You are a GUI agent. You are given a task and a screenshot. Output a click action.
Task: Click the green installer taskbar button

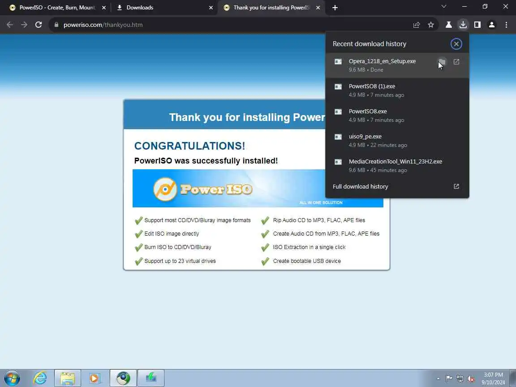[150, 378]
